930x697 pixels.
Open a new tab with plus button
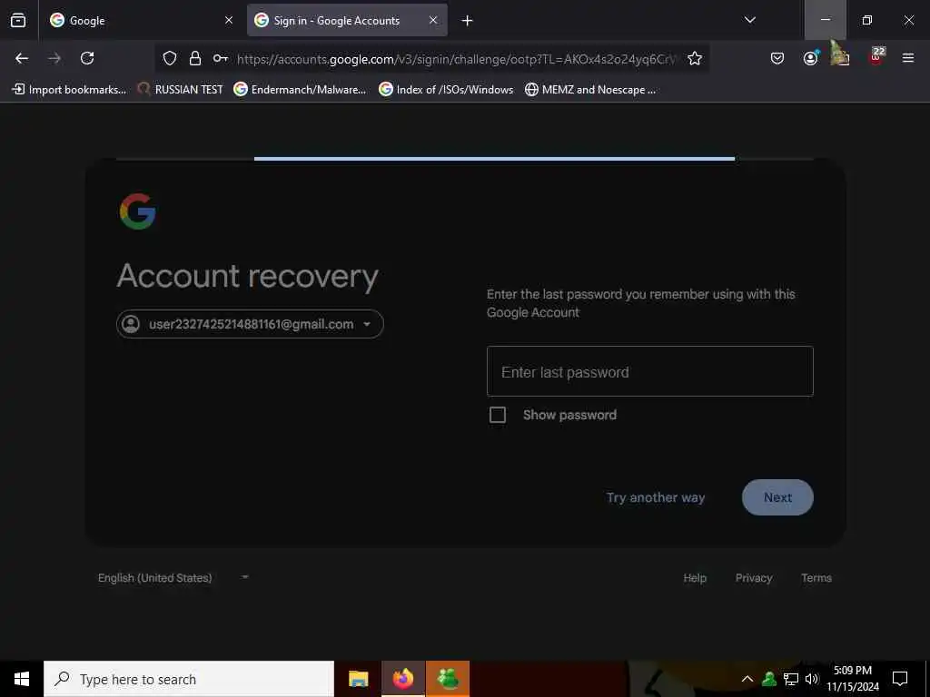pos(468,21)
